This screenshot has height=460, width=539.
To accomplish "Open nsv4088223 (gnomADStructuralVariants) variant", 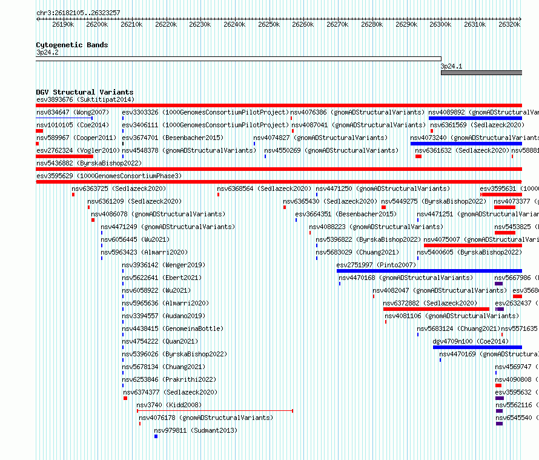I will coord(376,227).
